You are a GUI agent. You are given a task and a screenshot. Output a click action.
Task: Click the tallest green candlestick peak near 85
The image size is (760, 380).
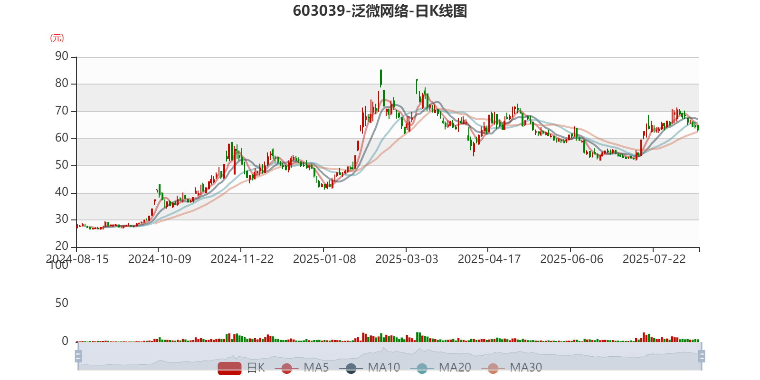(x=381, y=77)
